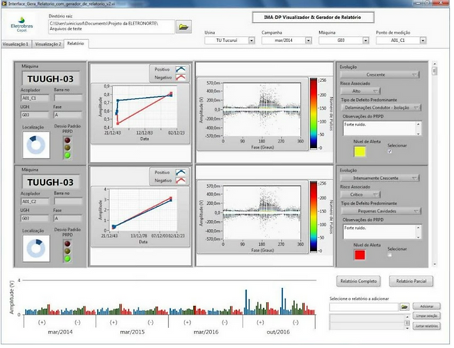Viewport: 454px width, 348px height.
Task: Open folder browser beside the report-to-add field
Action: pos(404,307)
